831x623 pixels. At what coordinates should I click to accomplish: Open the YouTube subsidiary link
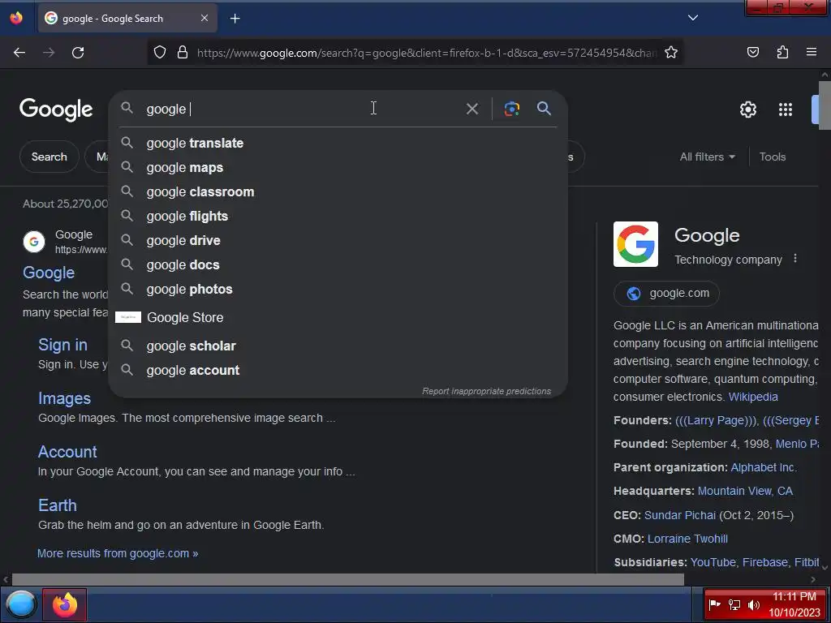(x=713, y=562)
